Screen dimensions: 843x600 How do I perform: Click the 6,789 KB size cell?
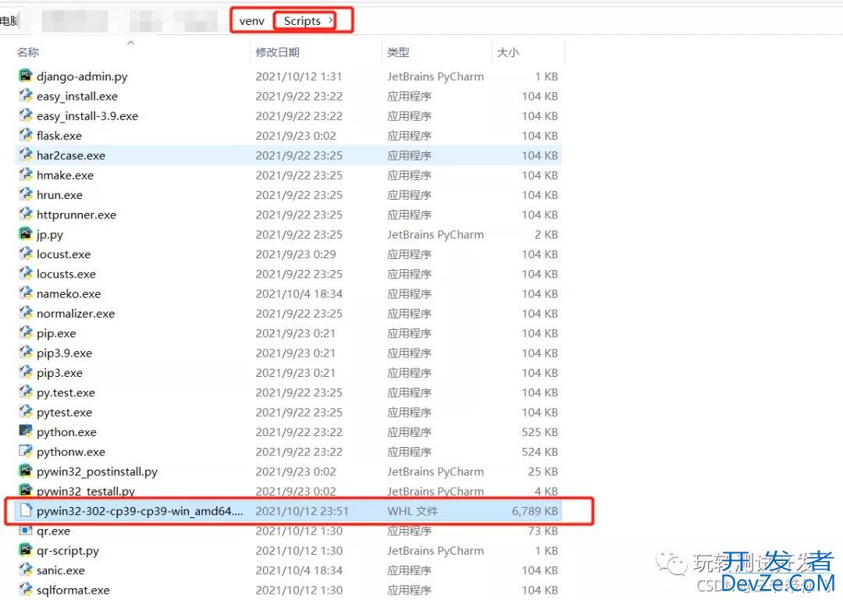(x=535, y=511)
